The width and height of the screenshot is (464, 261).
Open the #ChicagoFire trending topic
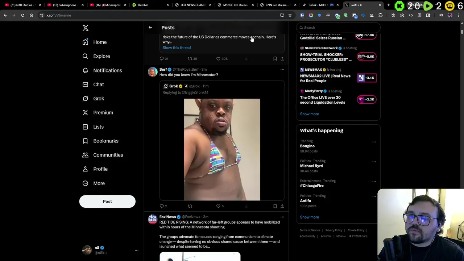[312, 186]
